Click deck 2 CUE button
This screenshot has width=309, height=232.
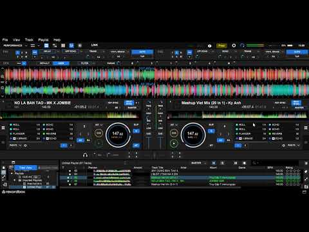click(174, 133)
